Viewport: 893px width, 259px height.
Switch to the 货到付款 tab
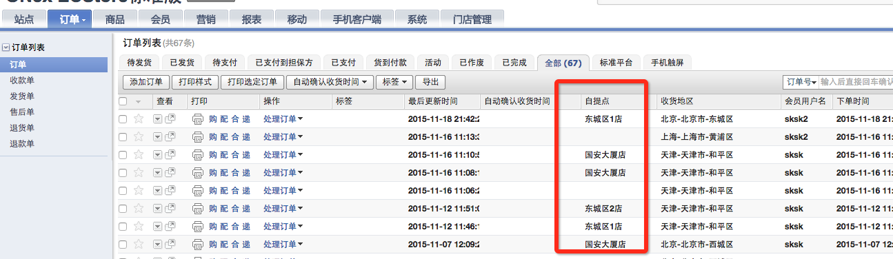pos(390,63)
